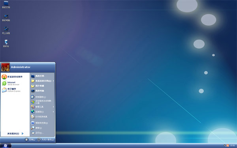Open My Documents icon on the desktop
The height and width of the screenshot is (148, 237).
tap(6, 4)
